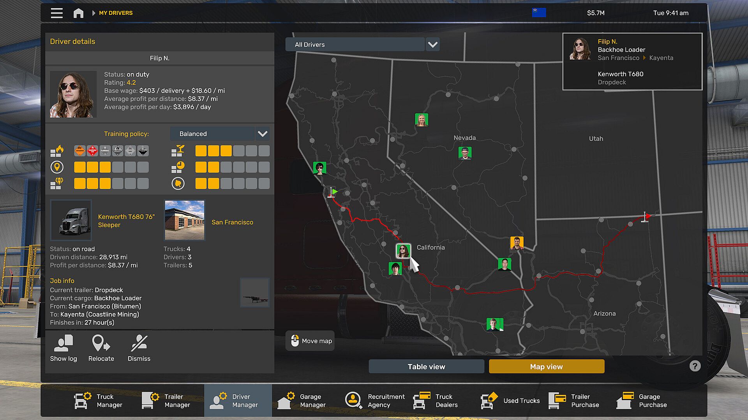The image size is (748, 420).
Task: Select the blonde driver marker in Nevada
Action: pos(422,120)
